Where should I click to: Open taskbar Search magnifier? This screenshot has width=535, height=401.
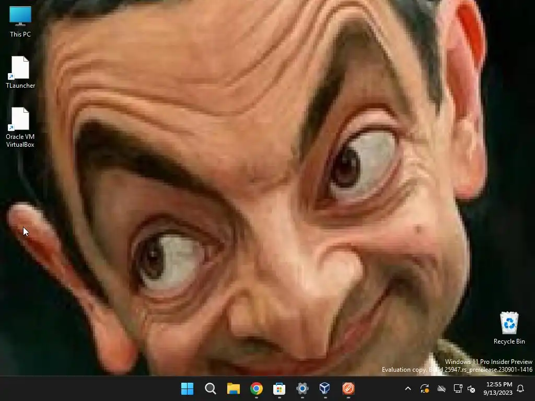point(210,388)
